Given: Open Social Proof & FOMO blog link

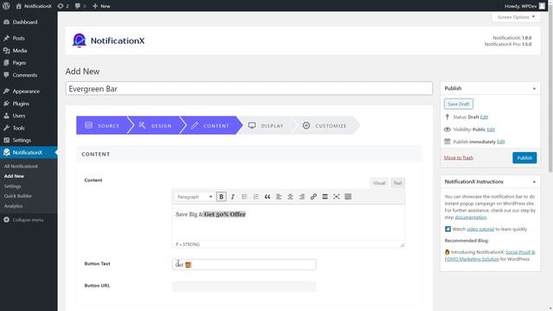Looking at the screenshot, I should [x=490, y=256].
